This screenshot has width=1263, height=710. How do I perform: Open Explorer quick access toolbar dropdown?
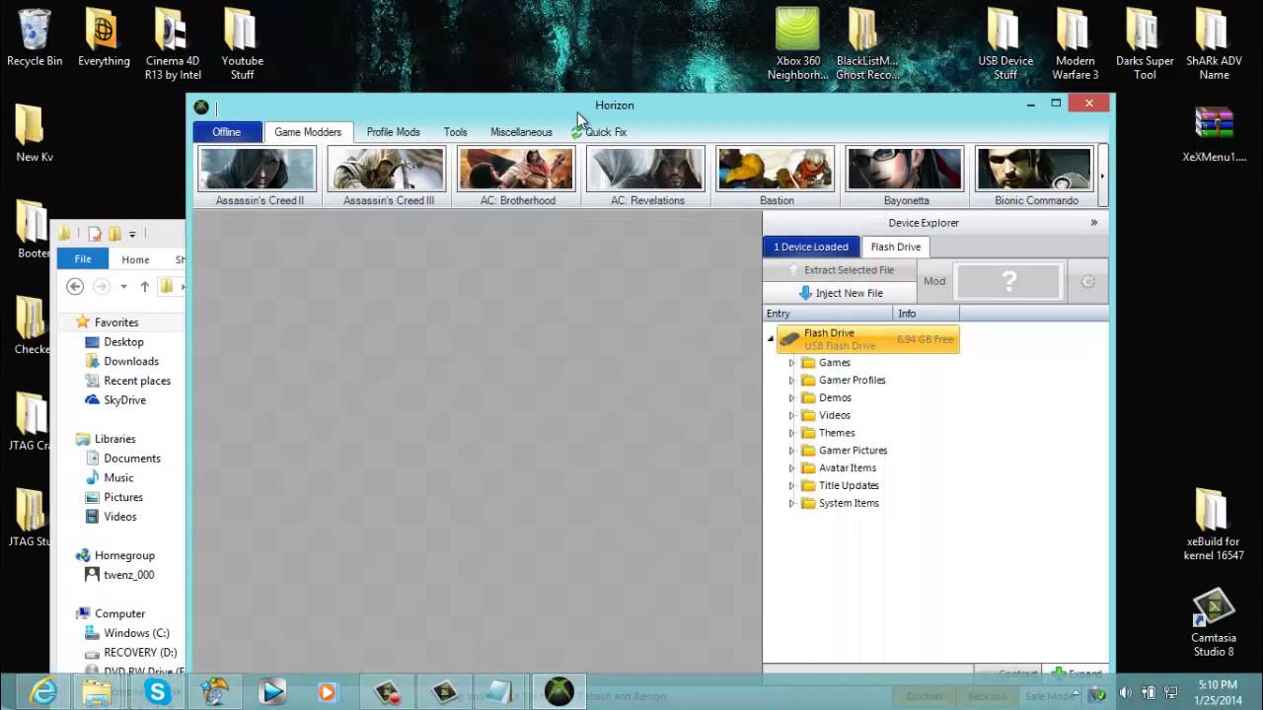(x=132, y=235)
